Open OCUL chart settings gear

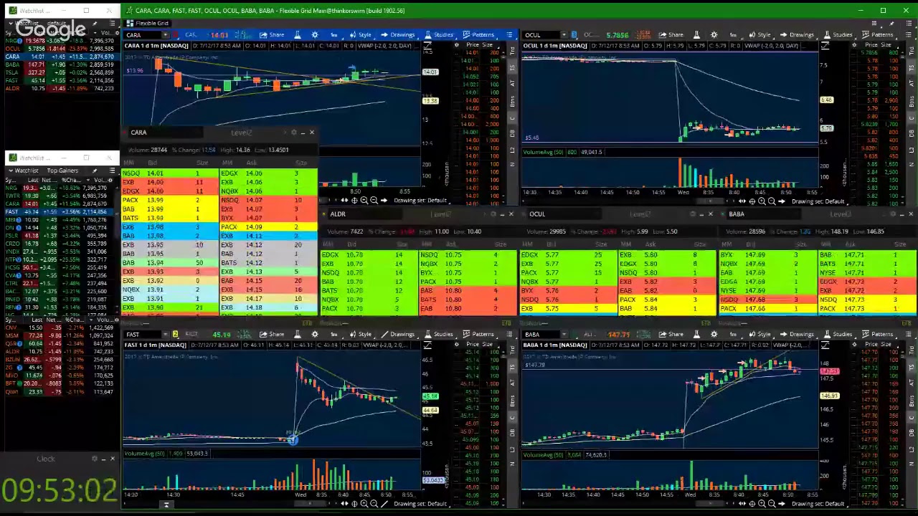pyautogui.click(x=714, y=34)
